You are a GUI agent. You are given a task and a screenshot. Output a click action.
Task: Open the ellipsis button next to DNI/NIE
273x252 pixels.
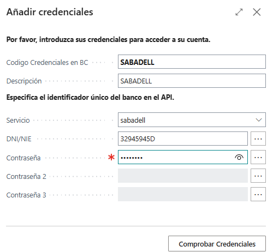pyautogui.click(x=258, y=139)
